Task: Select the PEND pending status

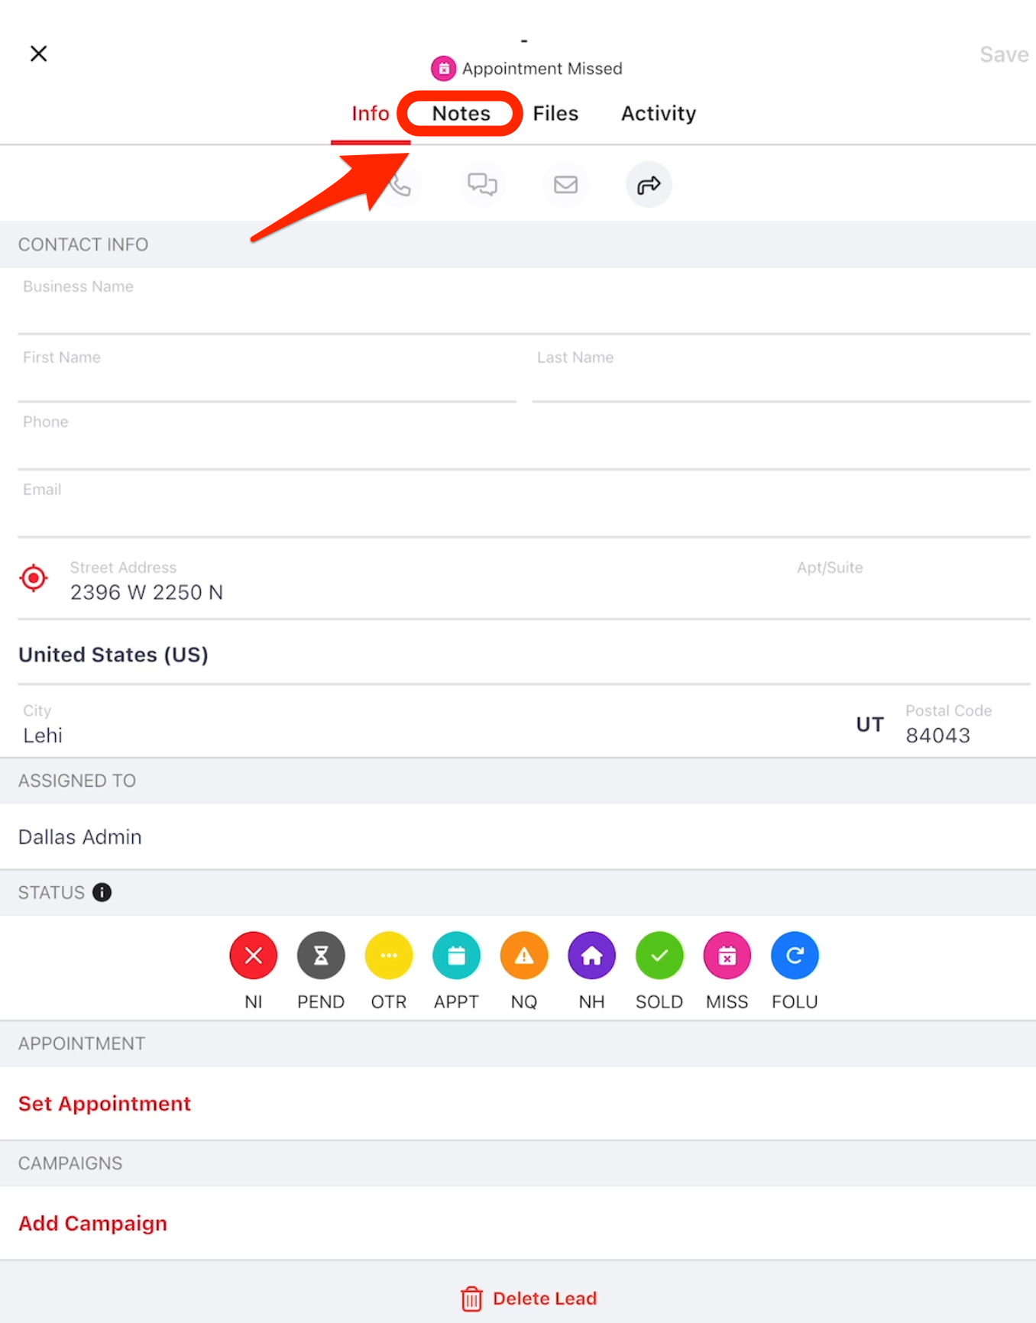Action: point(321,956)
